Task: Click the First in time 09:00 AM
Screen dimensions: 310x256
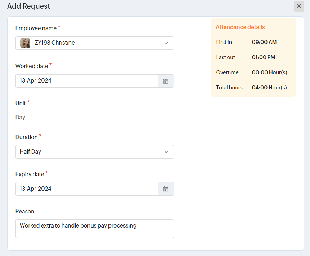Action: click(264, 42)
